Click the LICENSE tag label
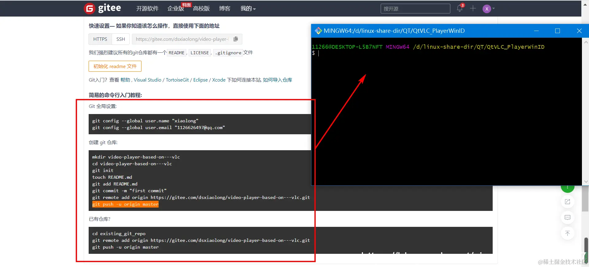Viewport: 589px width, 267px height. [200, 53]
